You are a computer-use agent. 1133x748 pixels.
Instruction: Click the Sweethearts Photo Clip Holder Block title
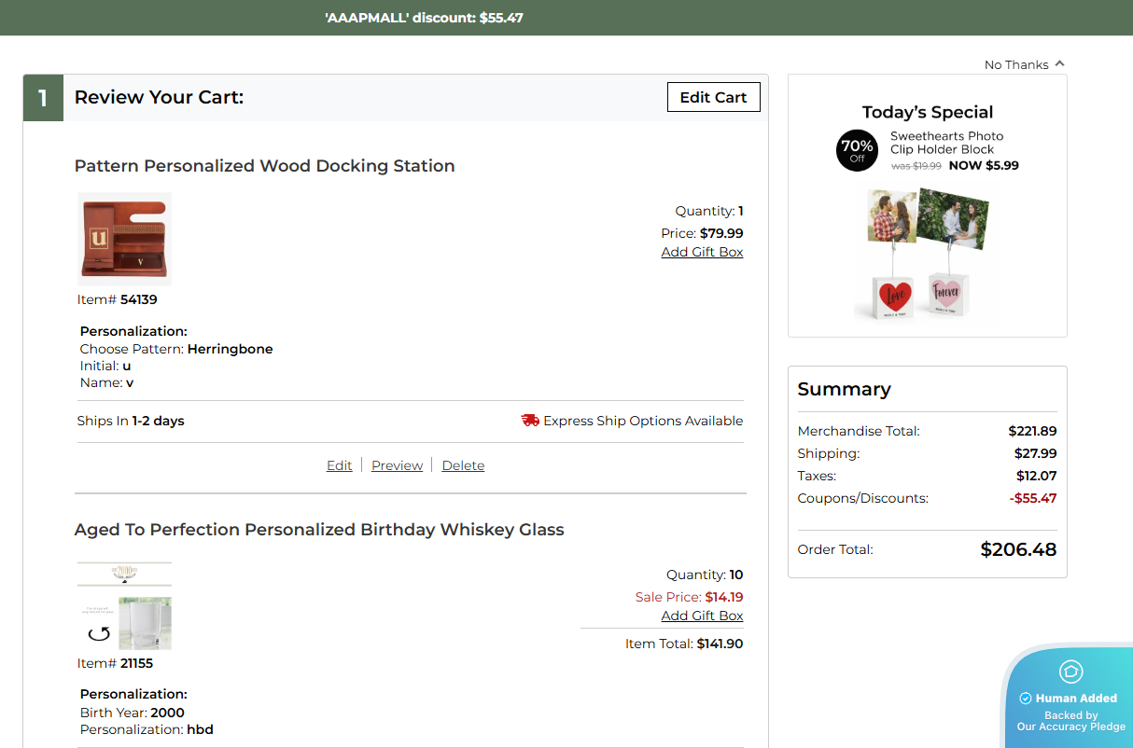[x=946, y=143]
